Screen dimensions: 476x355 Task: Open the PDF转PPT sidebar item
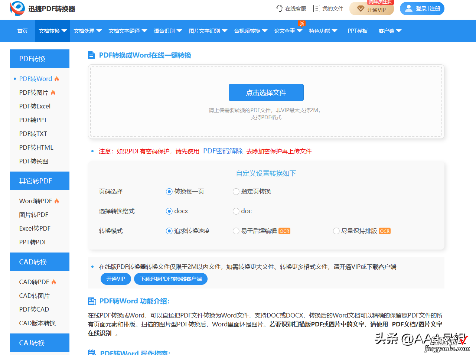[x=33, y=120]
